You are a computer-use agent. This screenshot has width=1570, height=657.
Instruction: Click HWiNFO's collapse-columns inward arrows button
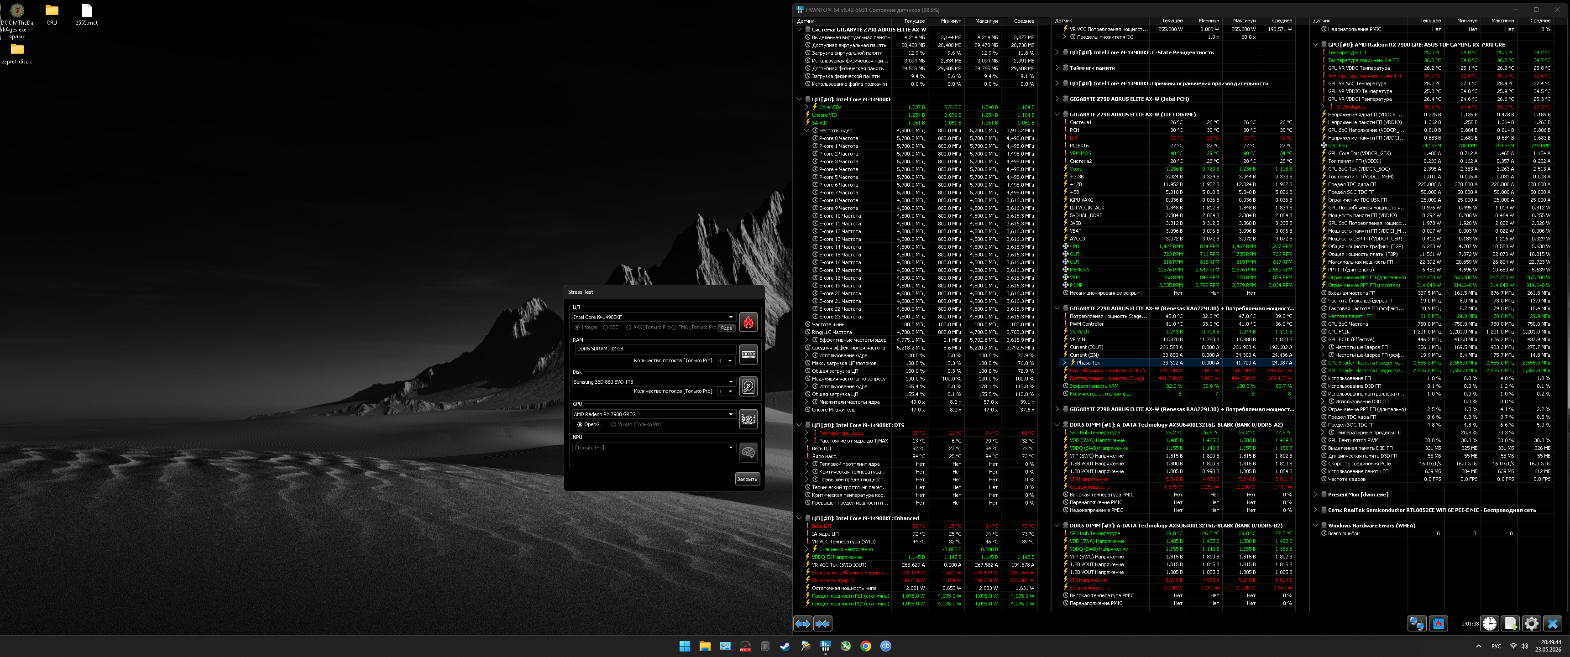[823, 624]
